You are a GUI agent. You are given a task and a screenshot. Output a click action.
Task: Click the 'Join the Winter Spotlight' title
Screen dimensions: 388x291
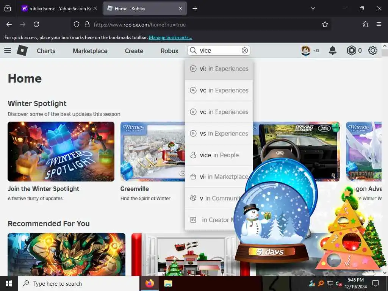tap(43, 189)
